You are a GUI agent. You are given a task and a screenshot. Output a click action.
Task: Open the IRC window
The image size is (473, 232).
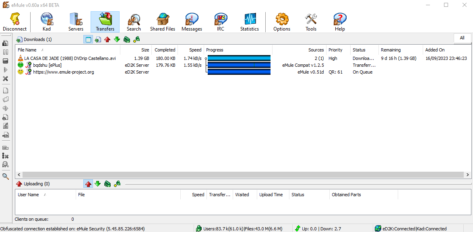[221, 22]
